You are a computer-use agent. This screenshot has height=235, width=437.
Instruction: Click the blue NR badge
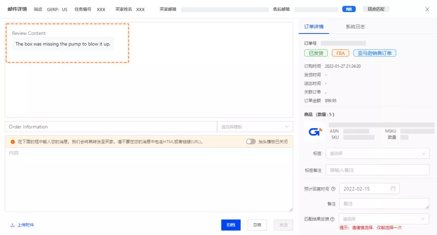(348, 9)
